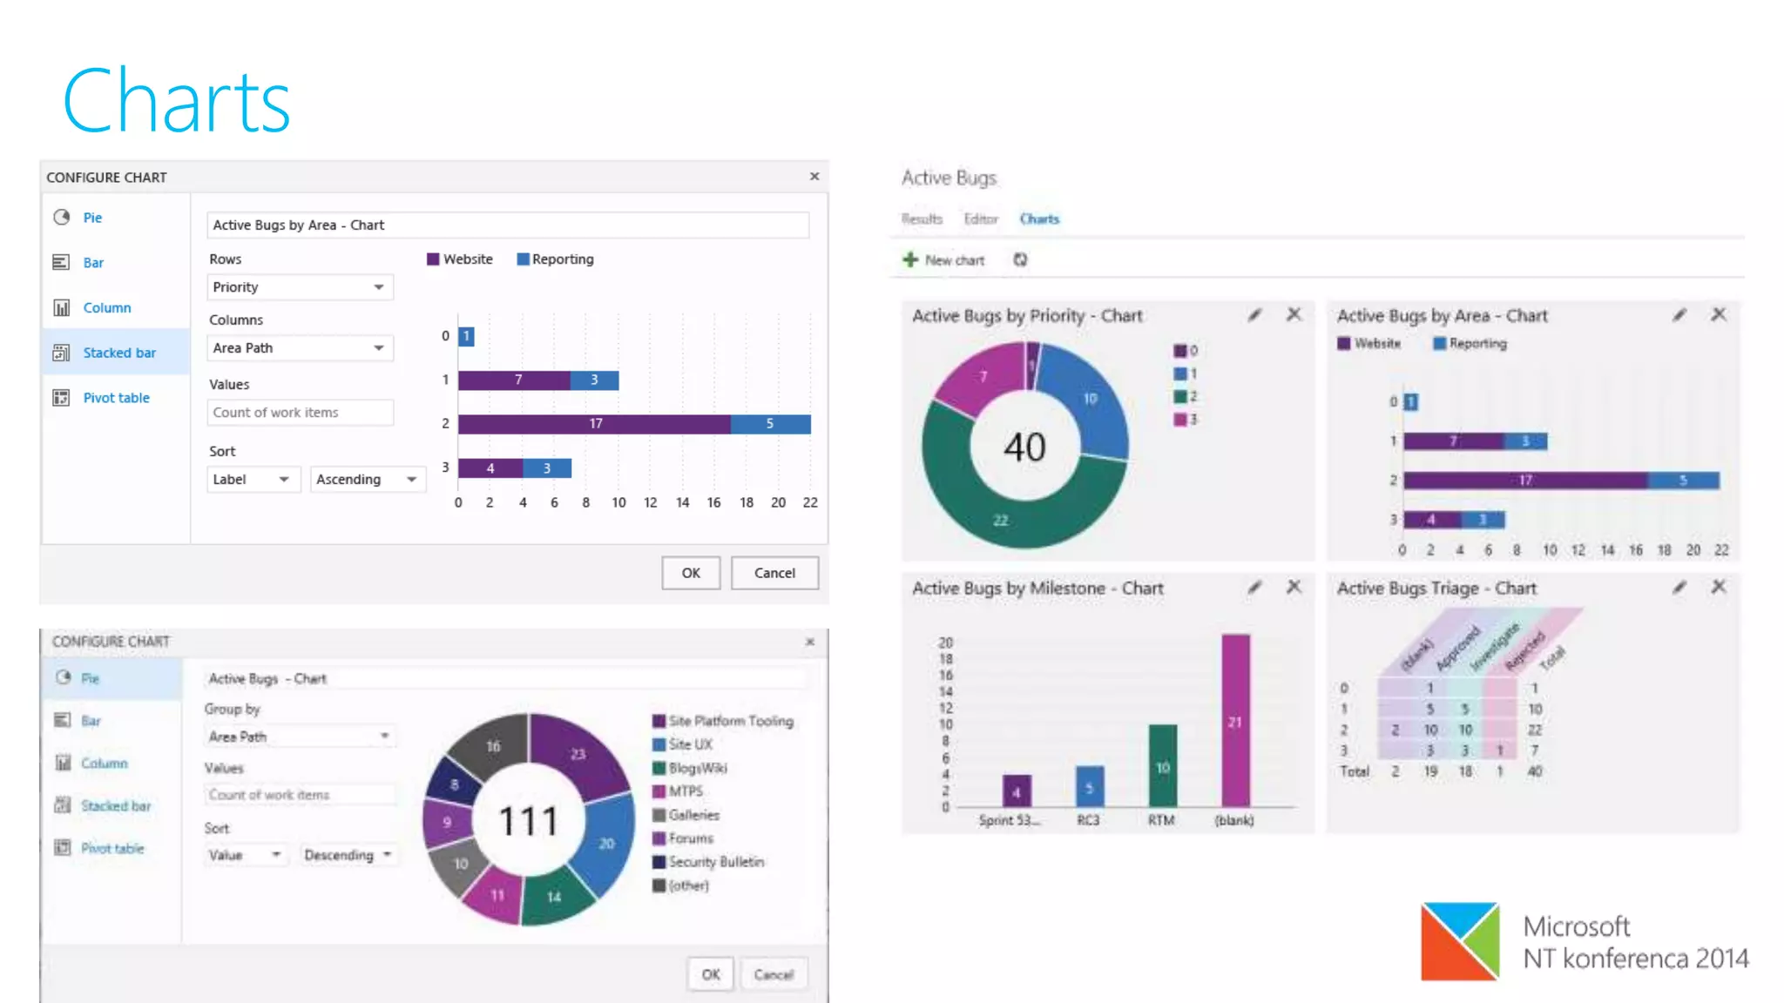The width and height of the screenshot is (1784, 1003).
Task: Choose the Bar chart type icon
Action: (61, 263)
